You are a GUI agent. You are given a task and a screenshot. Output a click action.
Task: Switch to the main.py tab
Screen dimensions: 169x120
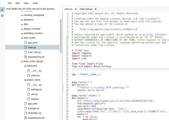pyautogui.click(x=69, y=9)
